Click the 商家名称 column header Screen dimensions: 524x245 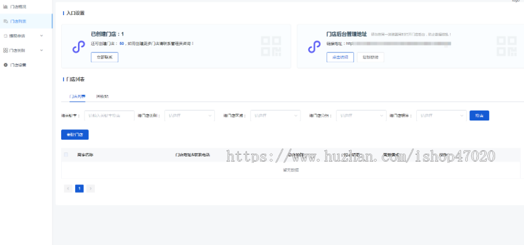(x=85, y=155)
